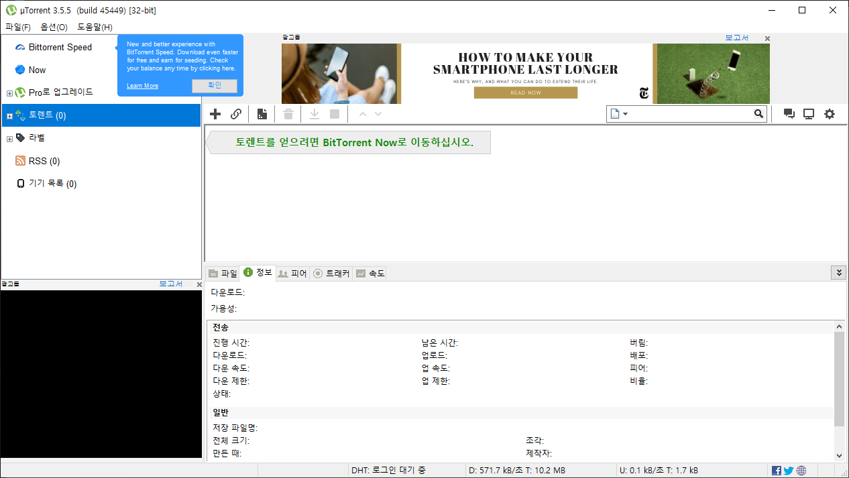Click the remote monitor icon in toolbar
The image size is (849, 478).
click(x=809, y=114)
